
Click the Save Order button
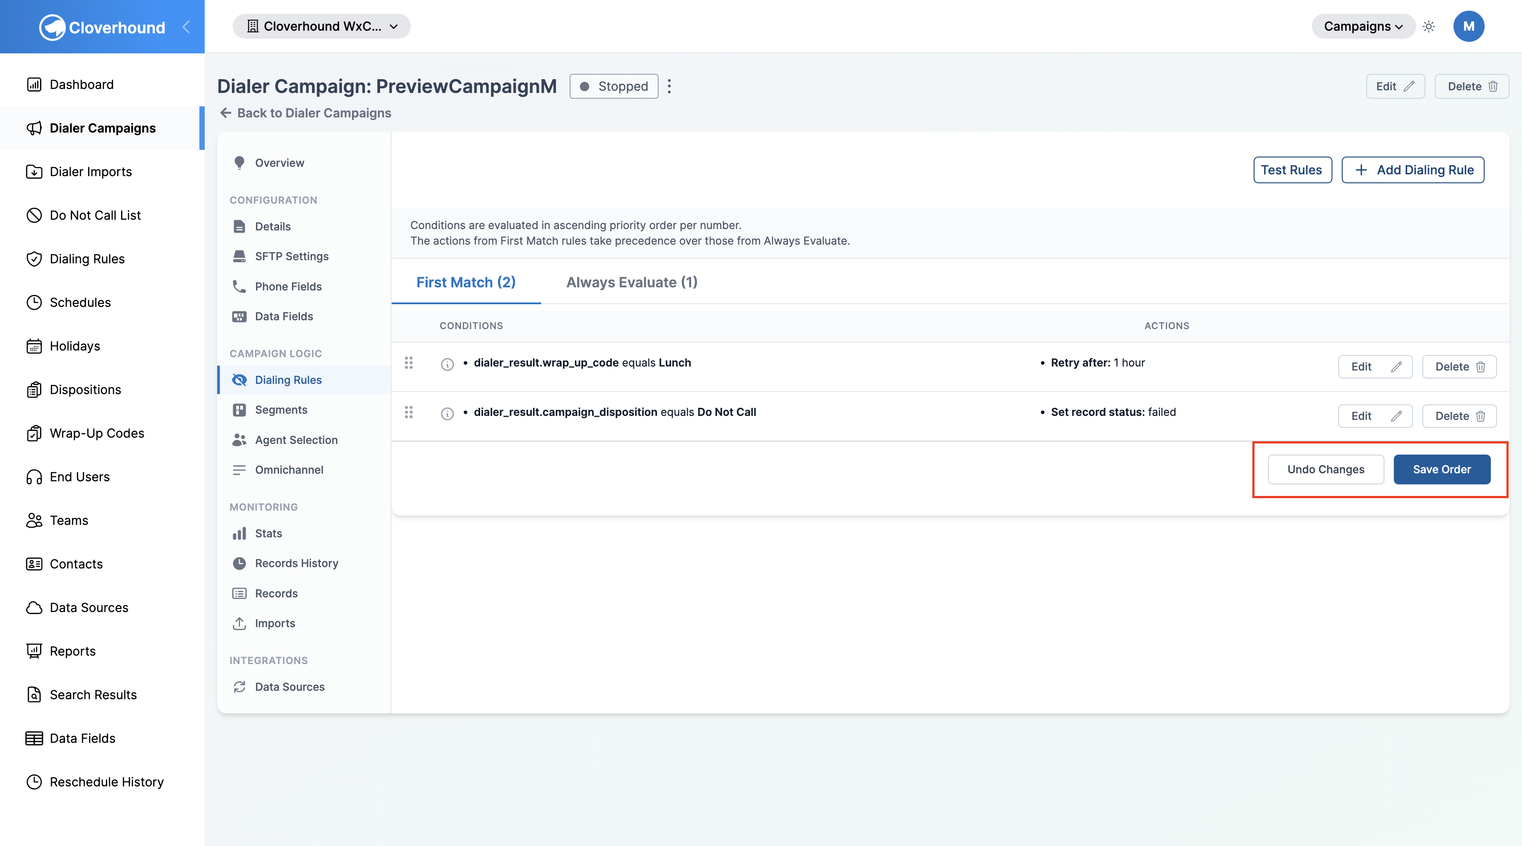click(x=1441, y=469)
